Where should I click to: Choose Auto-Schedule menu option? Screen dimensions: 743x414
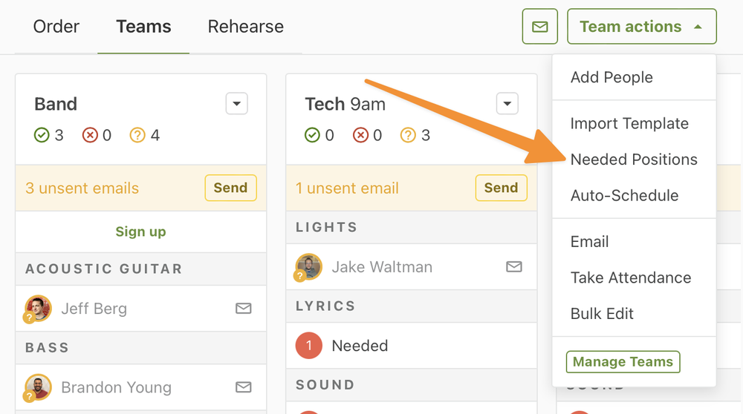click(x=624, y=196)
